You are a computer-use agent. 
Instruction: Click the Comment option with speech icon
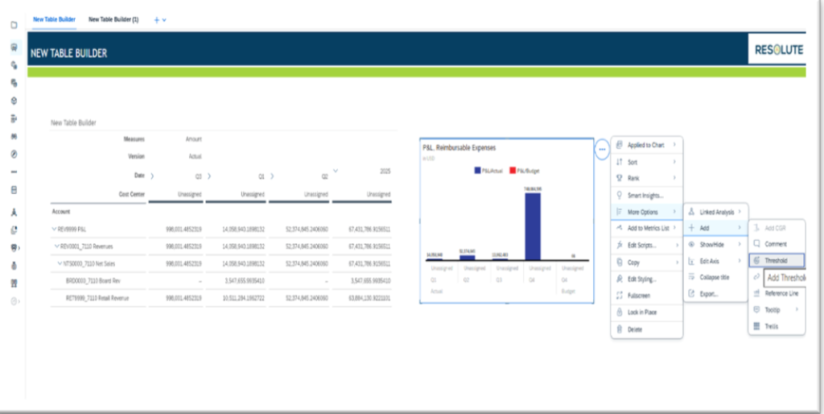tap(776, 243)
